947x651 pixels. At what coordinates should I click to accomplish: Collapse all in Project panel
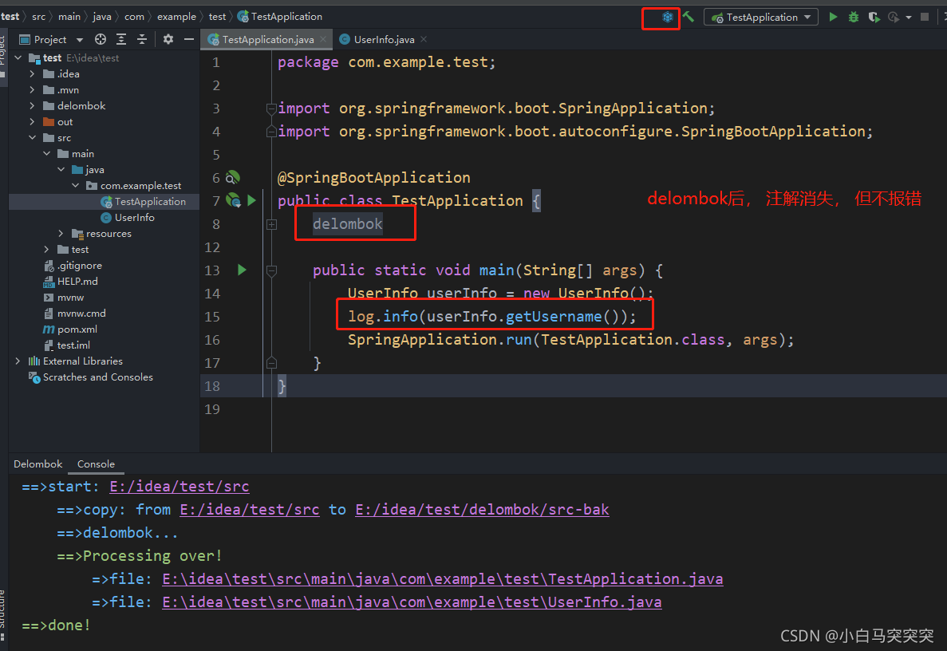tap(142, 39)
